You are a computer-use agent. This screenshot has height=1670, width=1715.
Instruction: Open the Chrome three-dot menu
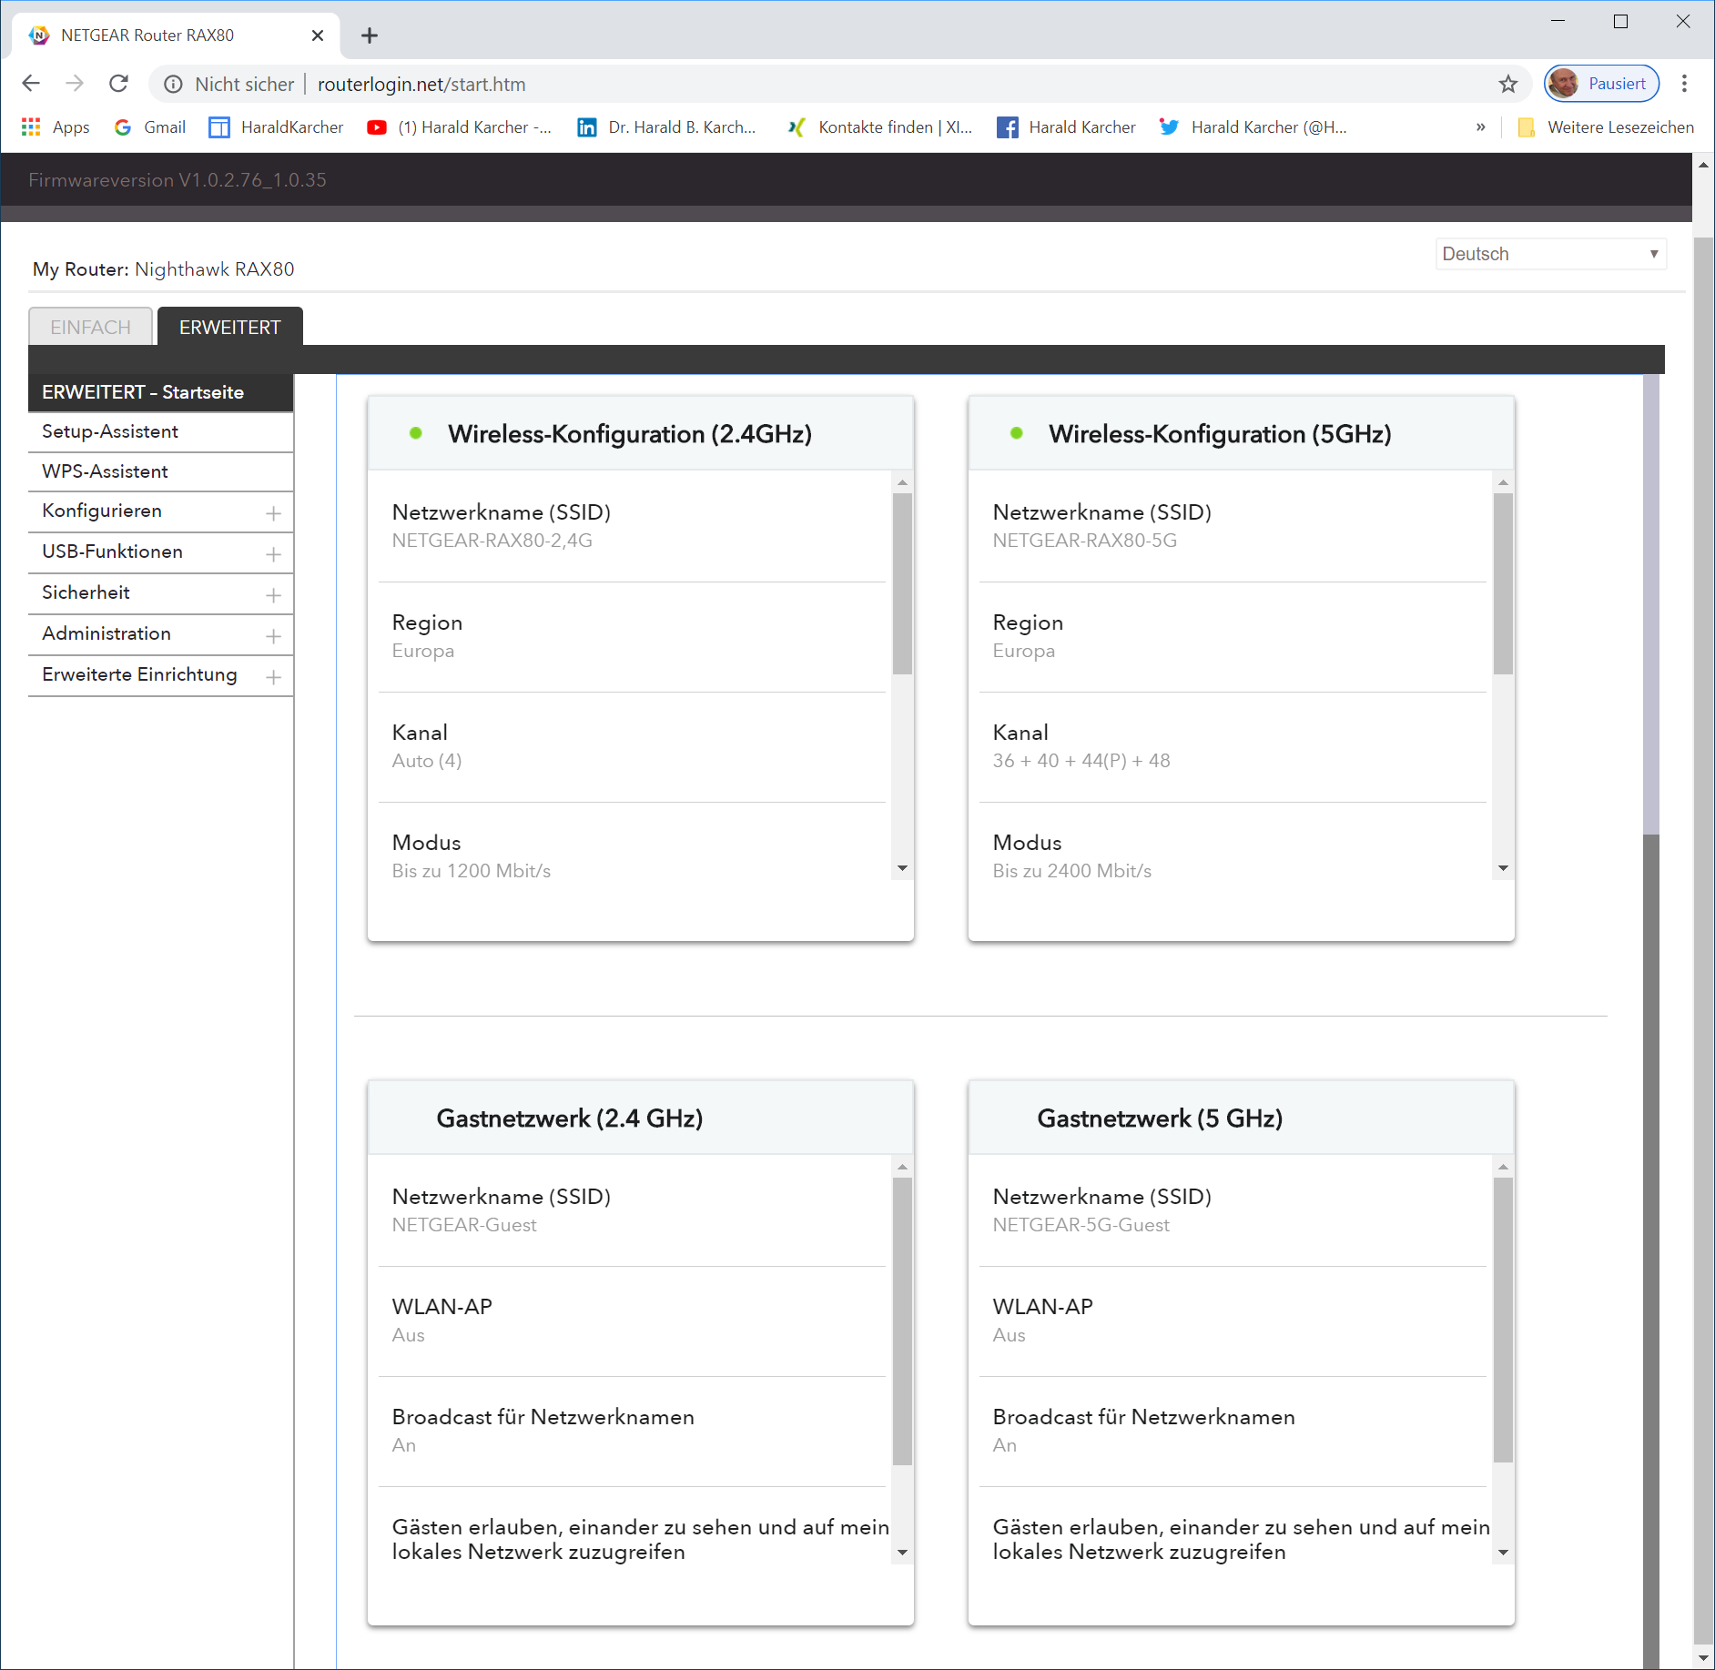[1684, 84]
